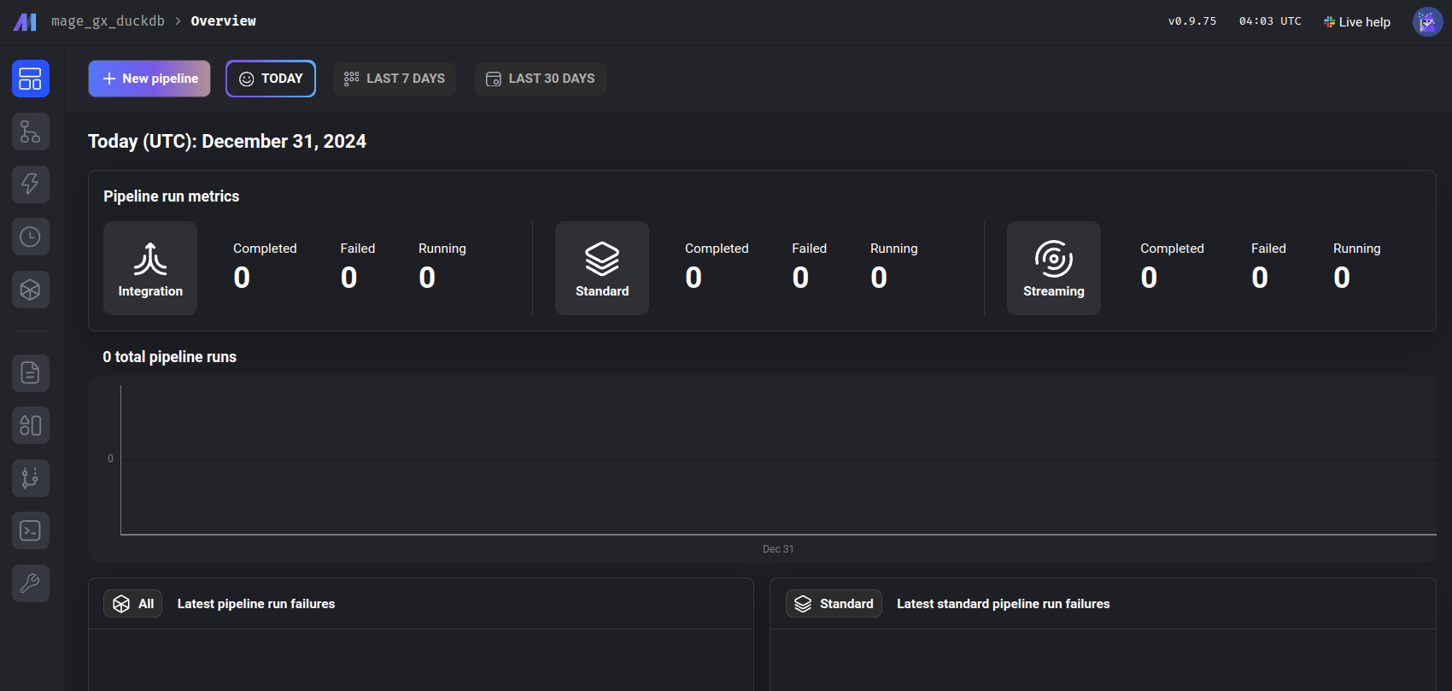The height and width of the screenshot is (691, 1452).
Task: Select the Streaming pipeline type tile
Action: pos(1054,268)
